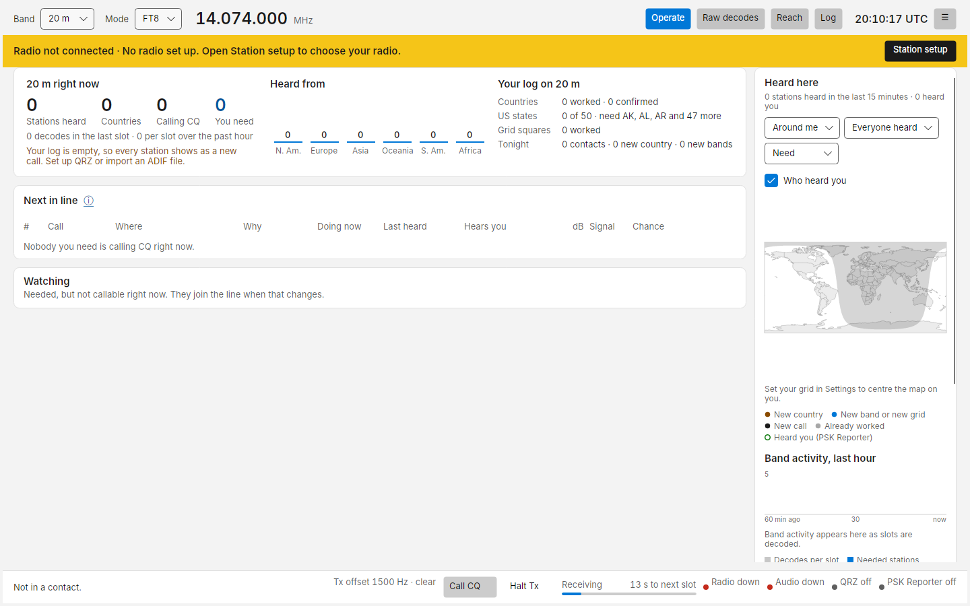Image resolution: width=970 pixels, height=606 pixels.
Task: Click the Doing now column header
Action: [339, 227]
